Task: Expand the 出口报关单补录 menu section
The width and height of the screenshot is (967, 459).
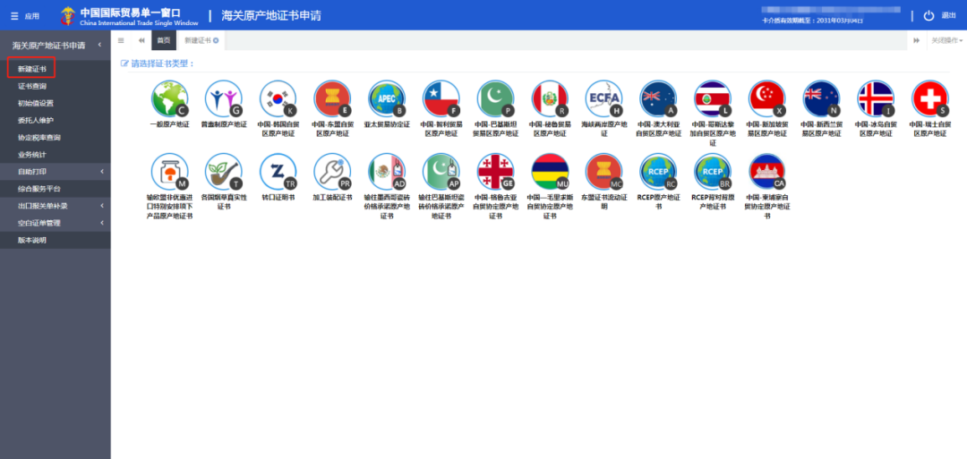Action: point(55,206)
